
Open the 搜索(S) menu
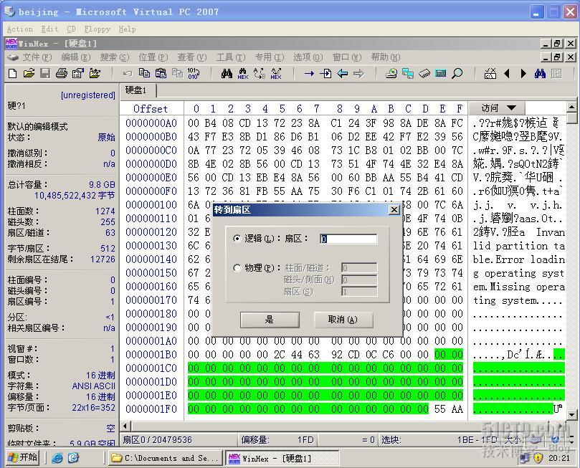[114, 57]
